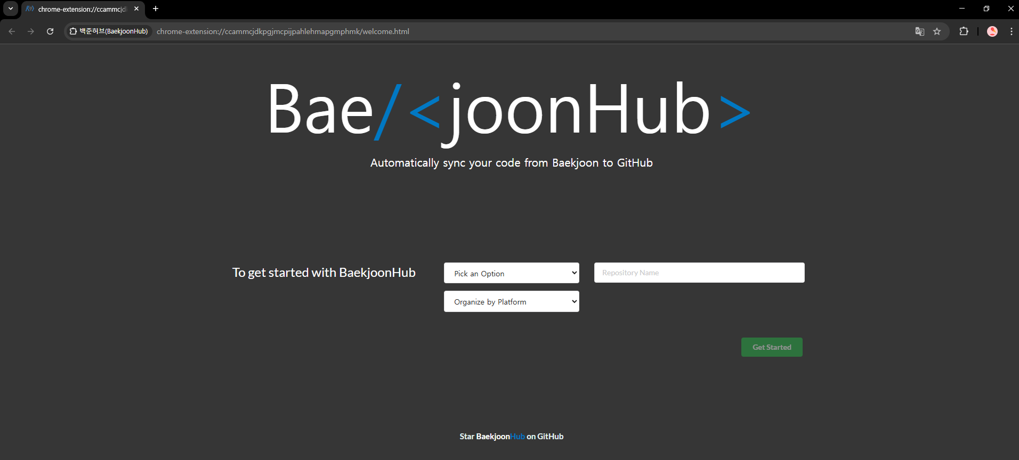Expand the Pick an Option dropdown
Viewport: 1019px width, 460px height.
click(x=512, y=273)
